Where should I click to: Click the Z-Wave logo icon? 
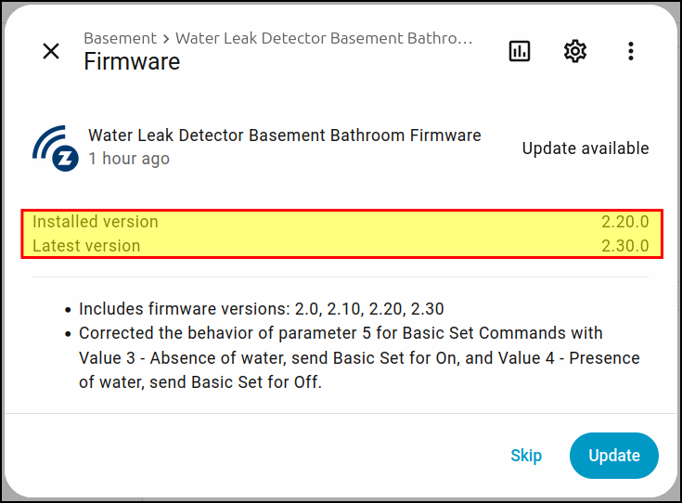point(55,148)
